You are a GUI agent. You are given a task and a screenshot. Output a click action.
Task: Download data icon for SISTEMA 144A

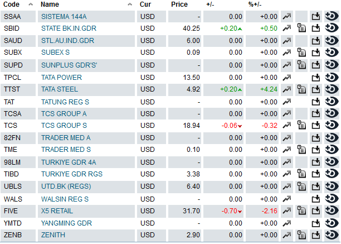[316, 17]
